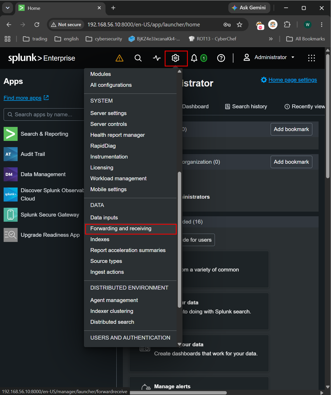Viewport: 331px width, 395px height.
Task: Open the bookmarks apps grid icon
Action: coord(8,39)
